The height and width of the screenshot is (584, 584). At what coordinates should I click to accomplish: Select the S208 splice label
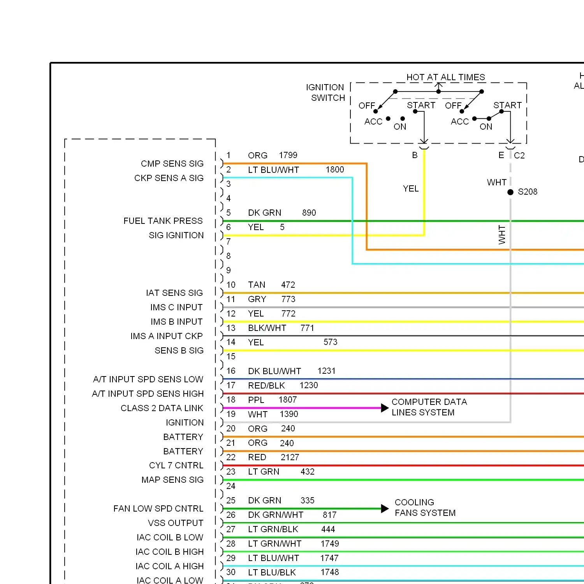pyautogui.click(x=528, y=192)
